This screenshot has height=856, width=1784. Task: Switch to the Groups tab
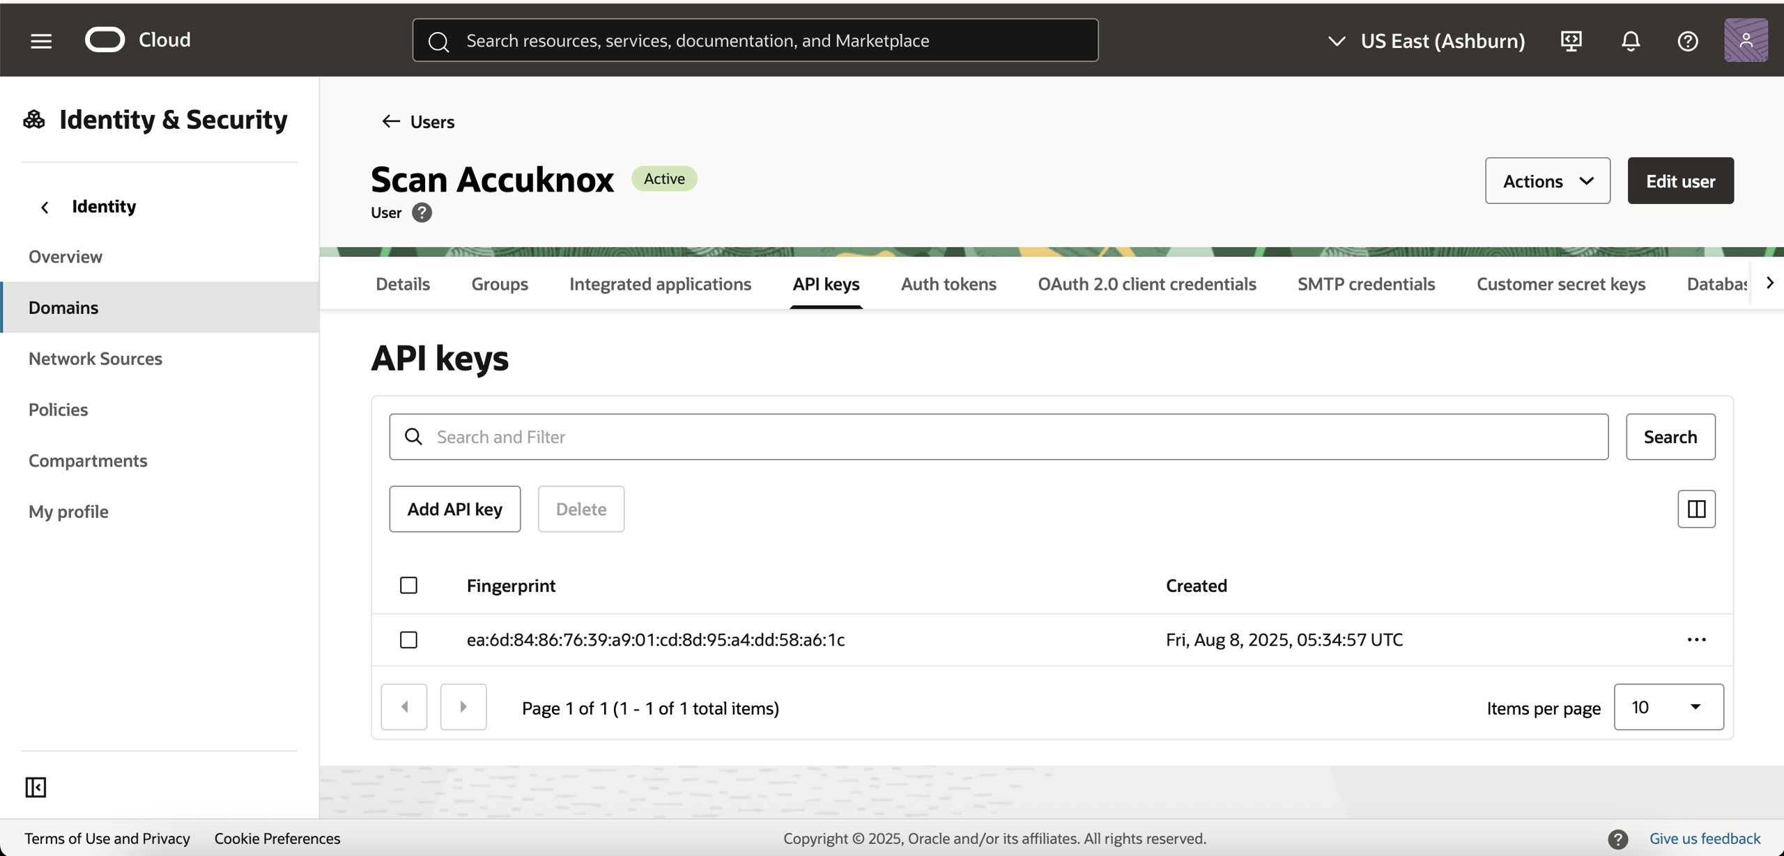click(x=499, y=284)
